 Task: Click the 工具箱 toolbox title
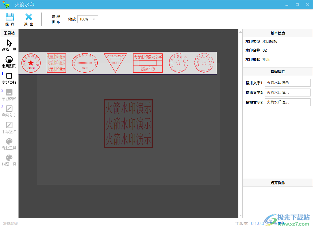pos(9,33)
